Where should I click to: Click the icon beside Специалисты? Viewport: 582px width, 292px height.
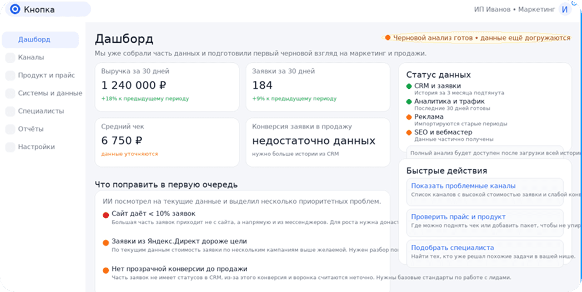pyautogui.click(x=10, y=111)
